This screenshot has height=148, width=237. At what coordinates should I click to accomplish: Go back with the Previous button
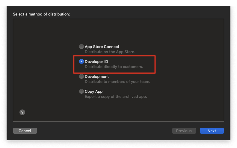(184, 131)
